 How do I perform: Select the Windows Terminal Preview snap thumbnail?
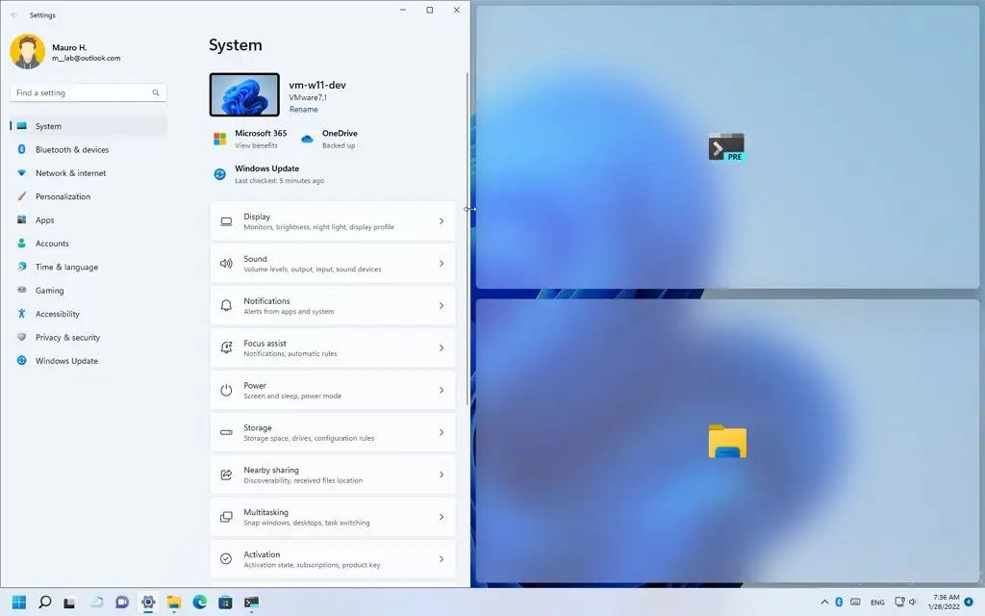726,147
